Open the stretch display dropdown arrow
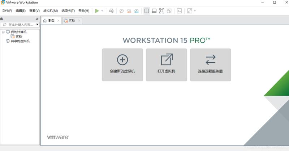289x151 pixels. (195, 11)
